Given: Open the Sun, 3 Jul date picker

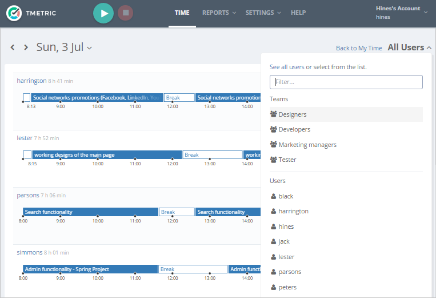Looking at the screenshot, I should pyautogui.click(x=64, y=47).
